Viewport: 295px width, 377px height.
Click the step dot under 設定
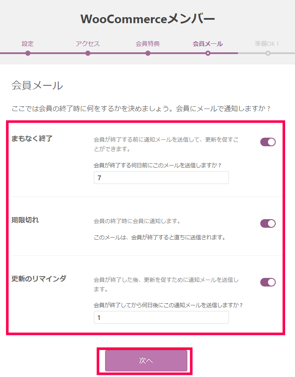28,53
